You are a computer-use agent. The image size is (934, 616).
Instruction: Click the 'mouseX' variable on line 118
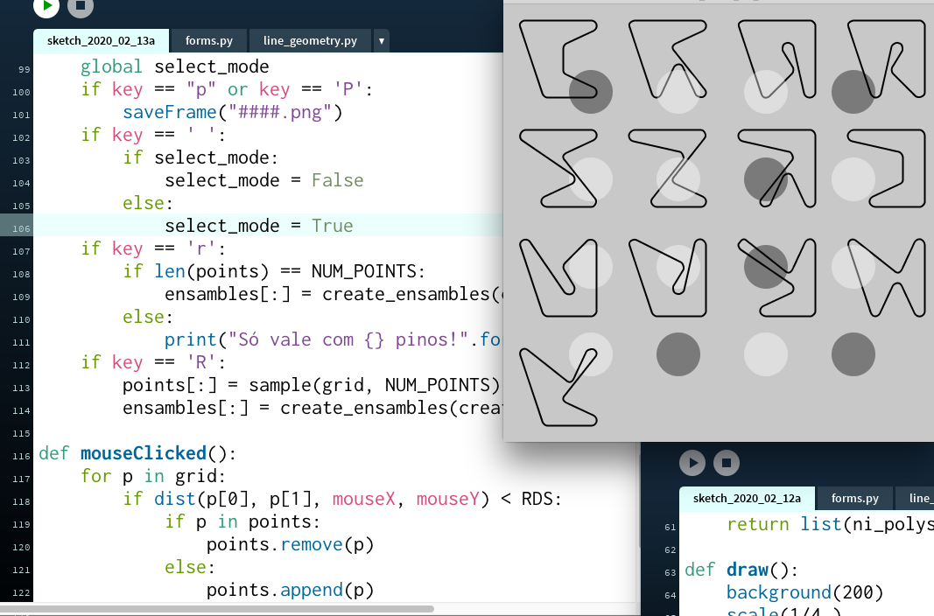[x=363, y=498]
